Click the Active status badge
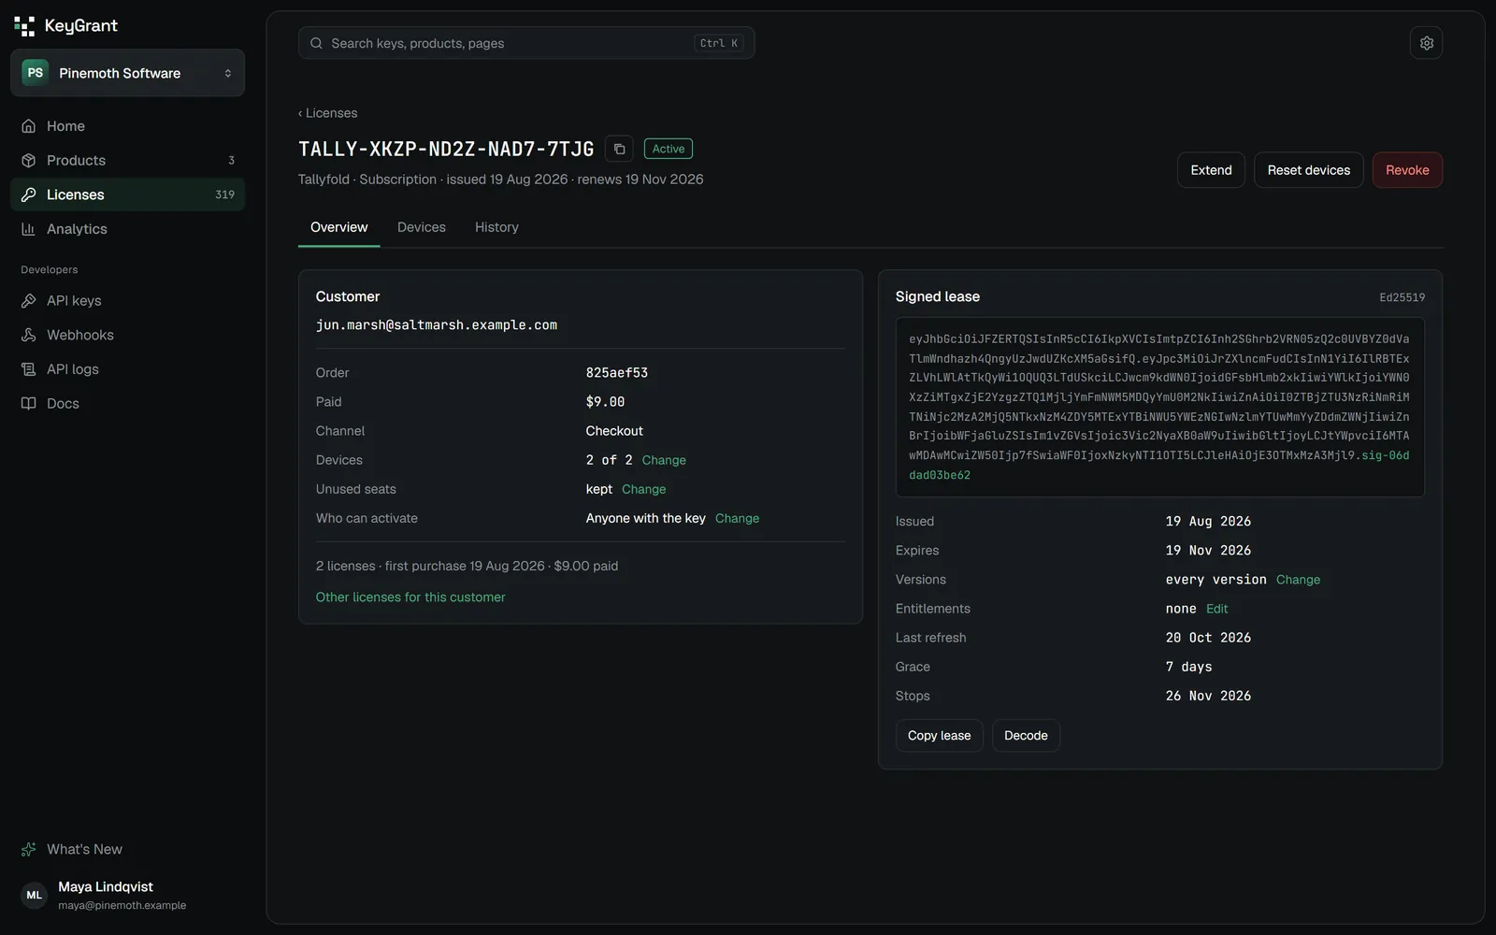The image size is (1496, 935). pyautogui.click(x=669, y=149)
